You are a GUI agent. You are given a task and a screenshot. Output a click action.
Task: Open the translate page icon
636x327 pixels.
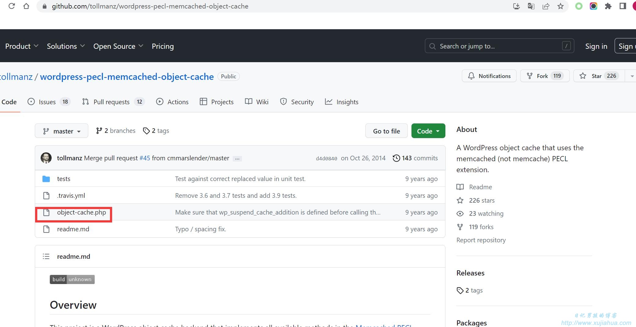[x=531, y=6]
